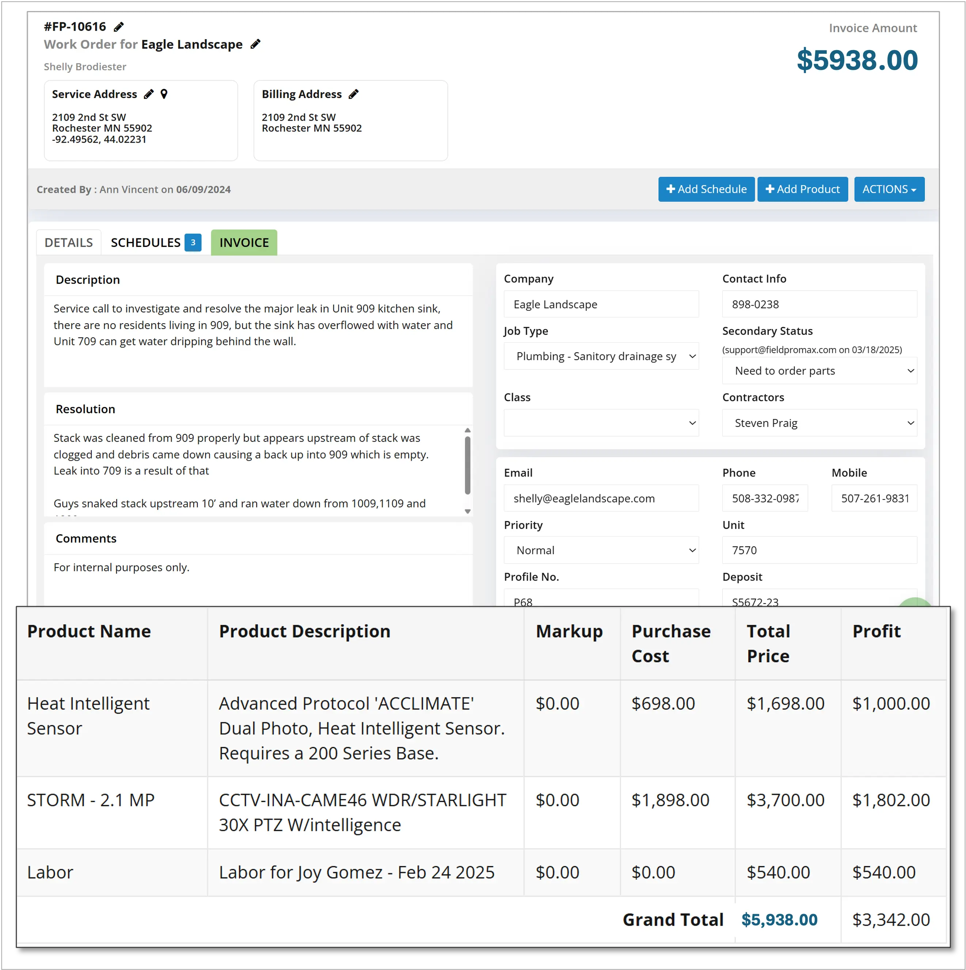This screenshot has height=970, width=966.
Task: Click the Heat Intelligent Sensor product name
Action: point(88,716)
